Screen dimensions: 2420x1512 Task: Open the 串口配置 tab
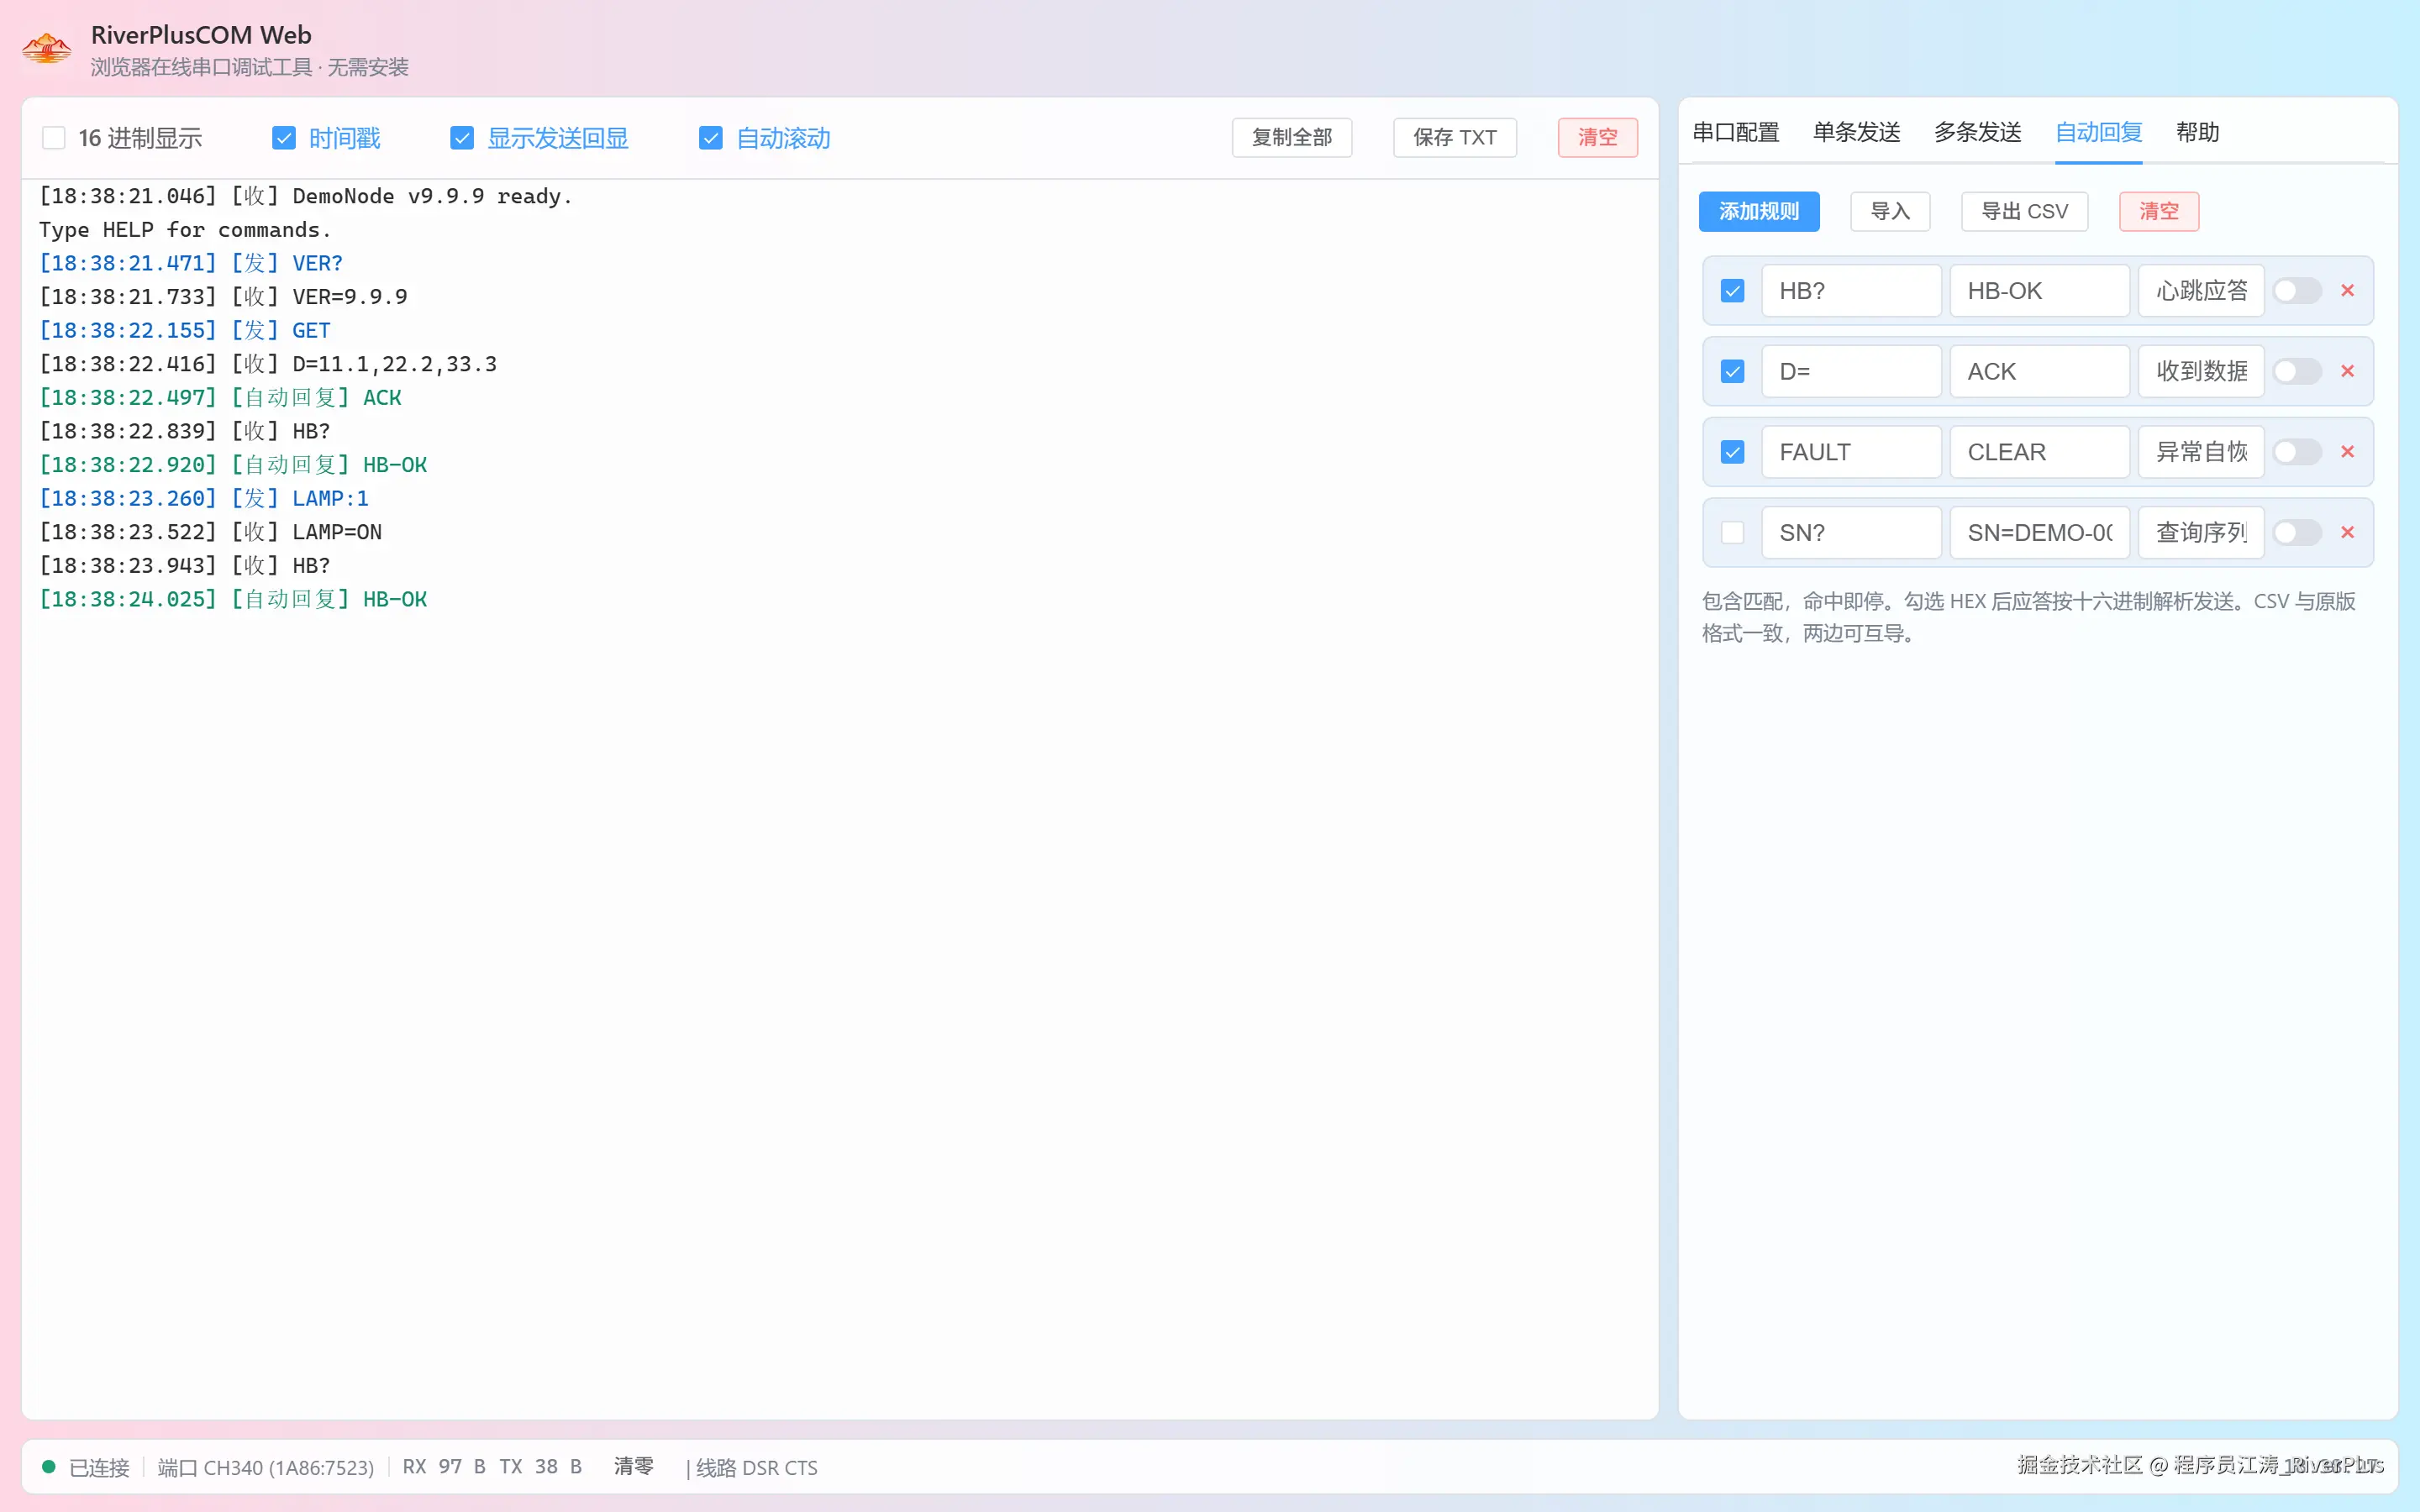pos(1736,132)
